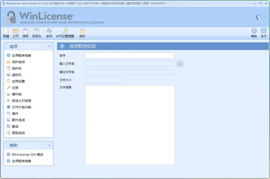Screen dimensions: 270x179
Task: Select 激活 sidebar item
Action: pos(13,126)
